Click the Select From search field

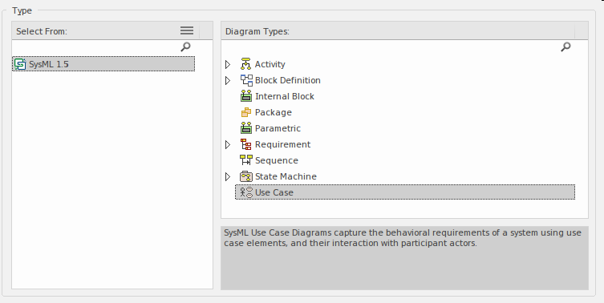[96, 47]
